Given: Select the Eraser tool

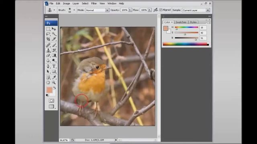Looking at the screenshot, I should 48,56.
